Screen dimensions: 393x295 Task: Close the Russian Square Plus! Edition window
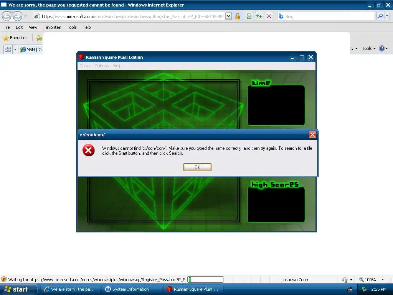pyautogui.click(x=310, y=57)
